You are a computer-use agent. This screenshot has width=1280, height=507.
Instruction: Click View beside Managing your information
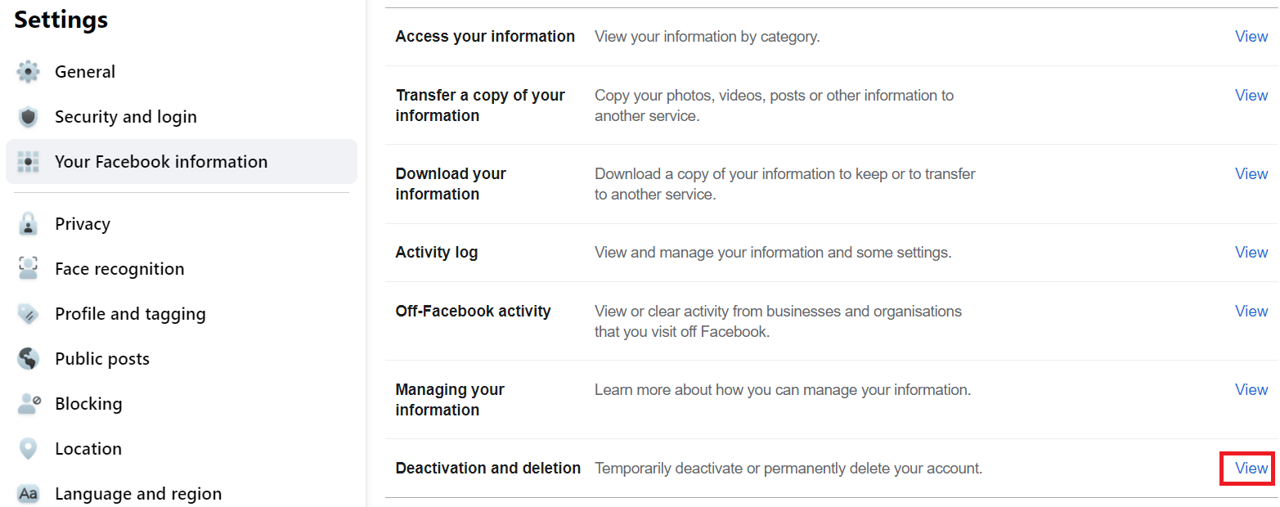[x=1251, y=389]
